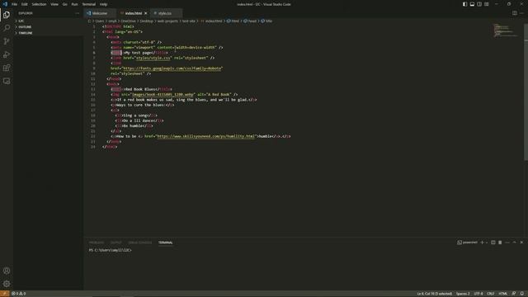
Task: Open the skillsyouneed.com humility link in code
Action: pyautogui.click(x=205, y=136)
